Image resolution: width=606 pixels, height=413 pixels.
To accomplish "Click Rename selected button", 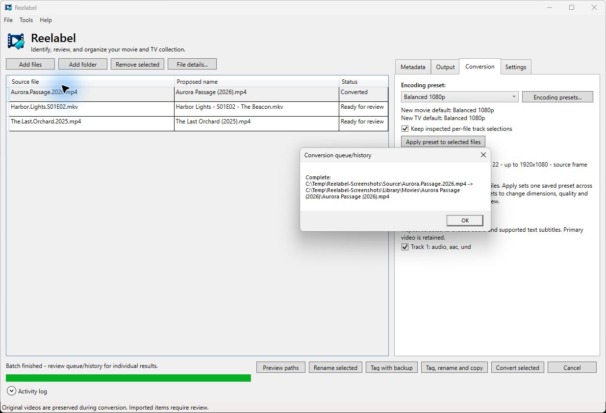I will click(x=335, y=367).
